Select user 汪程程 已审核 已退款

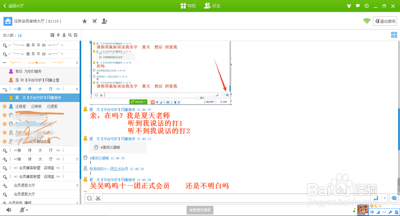pyautogui.click(x=40, y=107)
